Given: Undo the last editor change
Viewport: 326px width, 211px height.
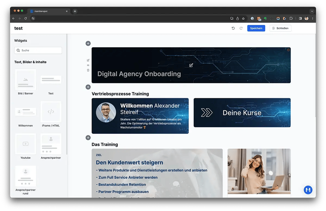Looking at the screenshot, I should [233, 28].
